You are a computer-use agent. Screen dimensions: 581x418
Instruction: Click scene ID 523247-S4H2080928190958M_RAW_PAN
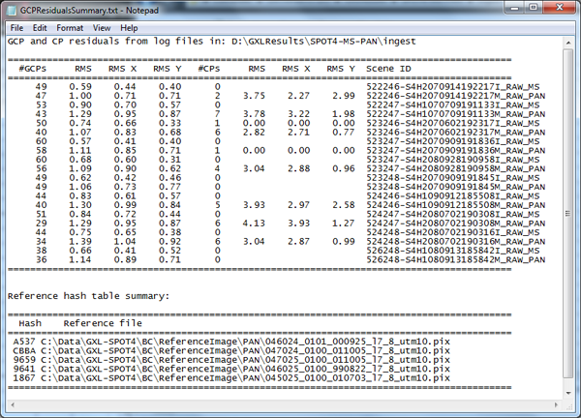(x=456, y=168)
